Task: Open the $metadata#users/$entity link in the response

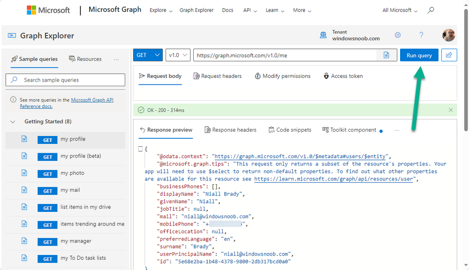Action: [300, 157]
